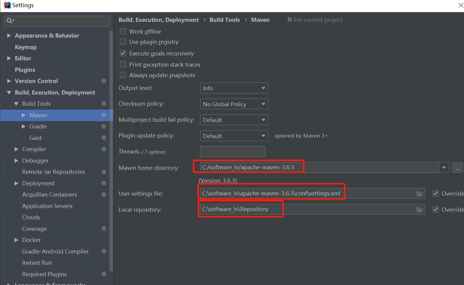The height and width of the screenshot is (285, 464).
Task: Click folder browse icon for User settings file
Action: 419,194
